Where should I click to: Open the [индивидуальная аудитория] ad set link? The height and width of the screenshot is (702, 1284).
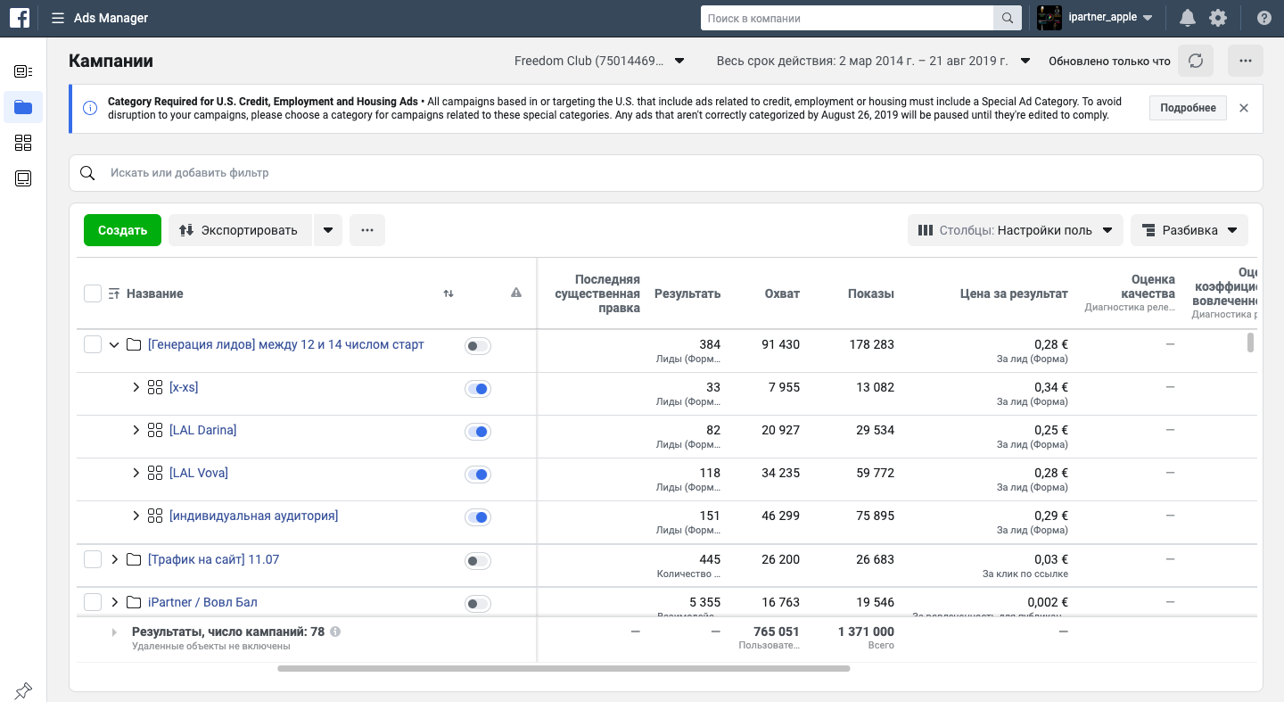click(x=254, y=516)
